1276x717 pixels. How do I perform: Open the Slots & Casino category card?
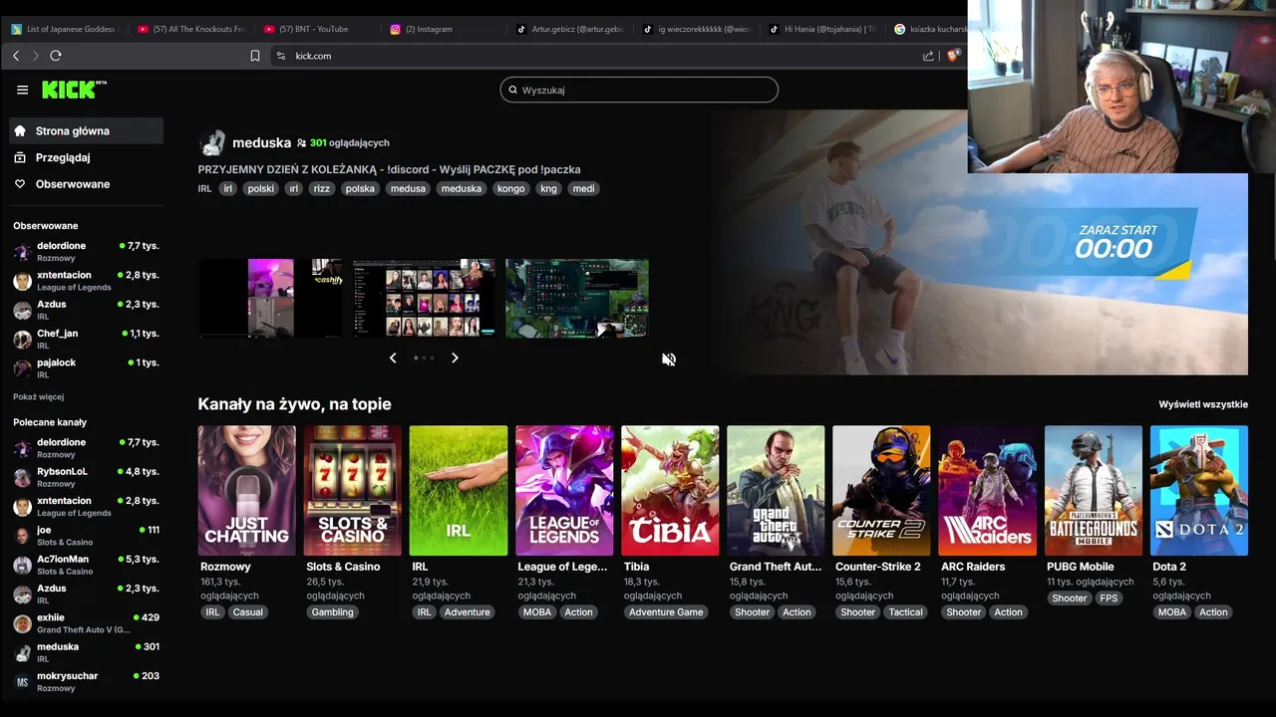353,490
